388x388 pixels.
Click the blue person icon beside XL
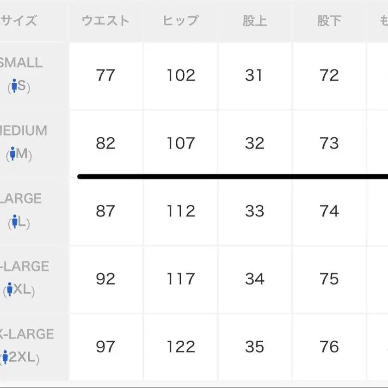(x=9, y=289)
